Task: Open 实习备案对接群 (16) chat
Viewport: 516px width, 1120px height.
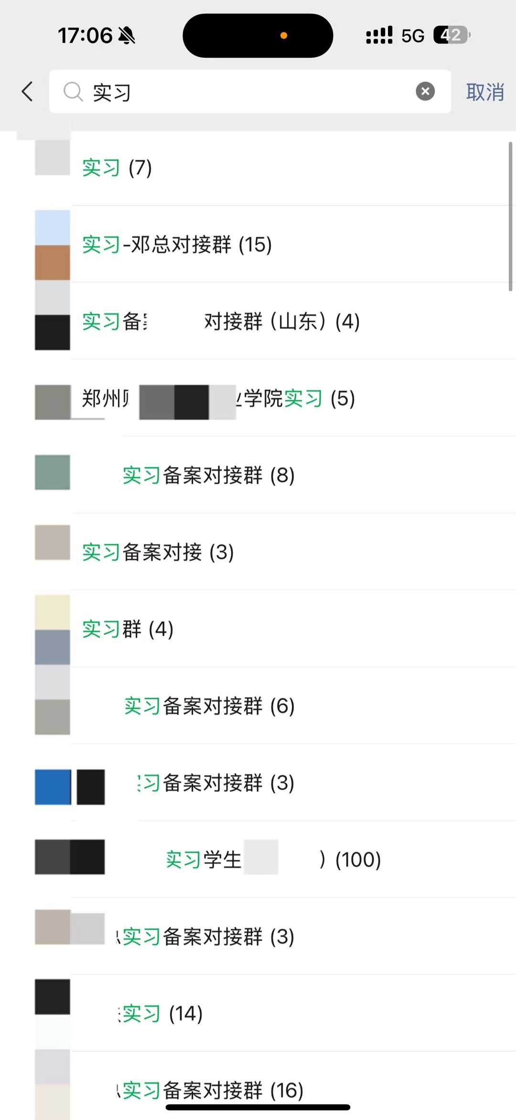Action: (x=258, y=1086)
